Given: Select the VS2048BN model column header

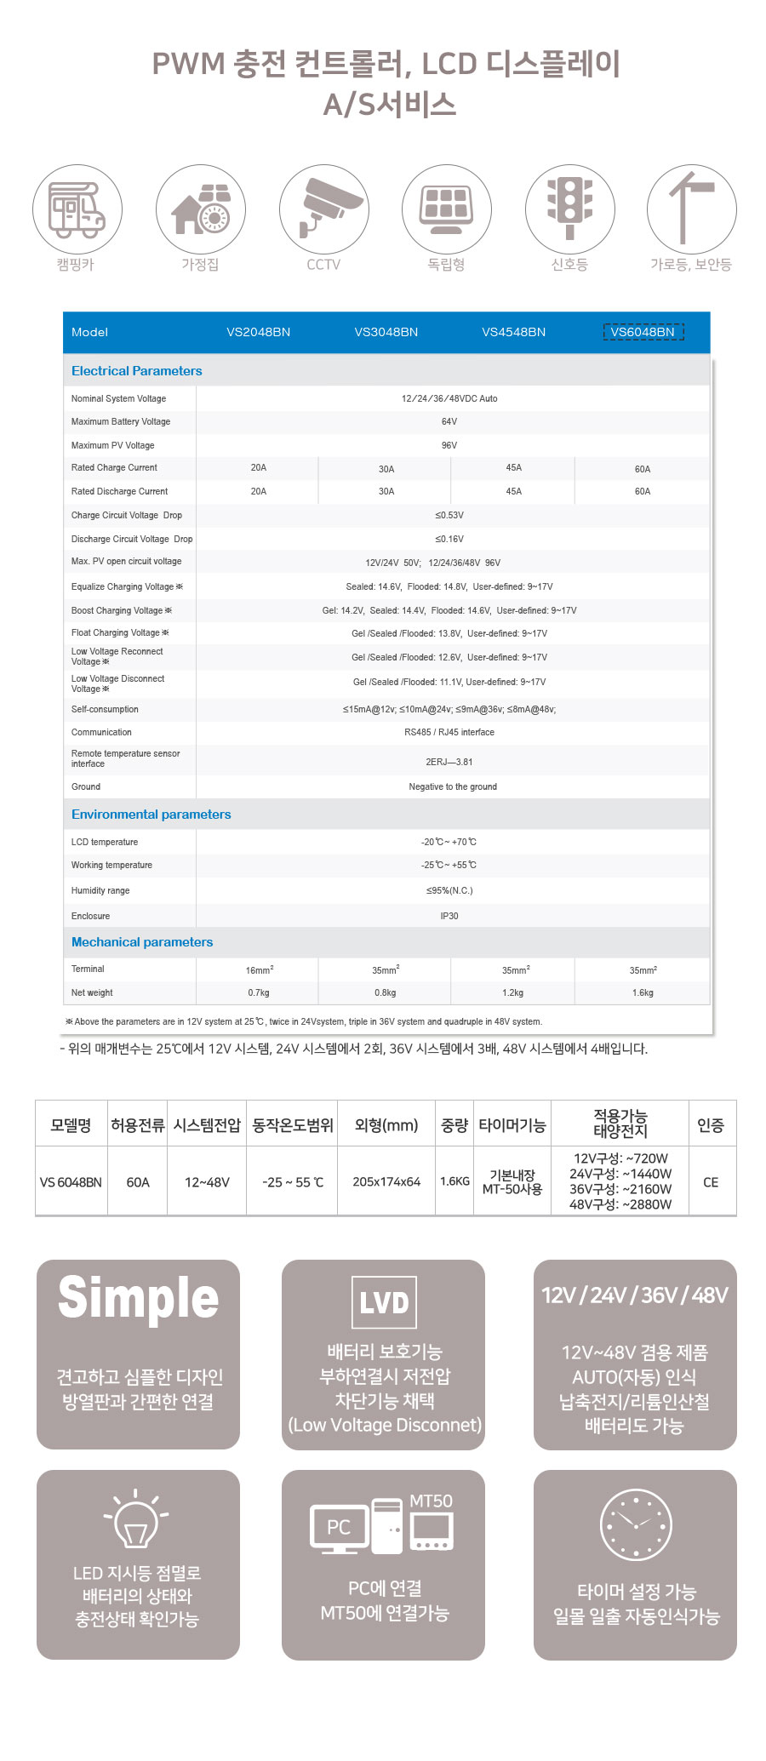Looking at the screenshot, I should [259, 332].
